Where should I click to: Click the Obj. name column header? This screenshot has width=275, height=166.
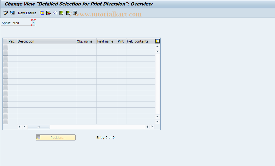tap(86, 41)
